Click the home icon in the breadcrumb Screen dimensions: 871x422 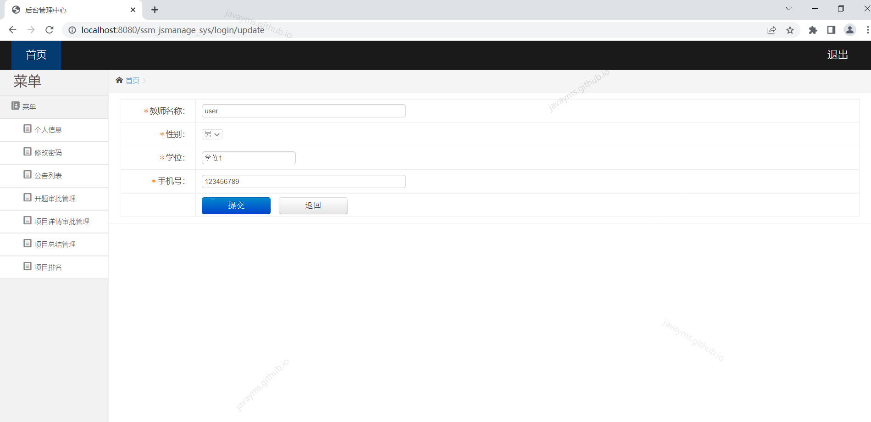[119, 80]
